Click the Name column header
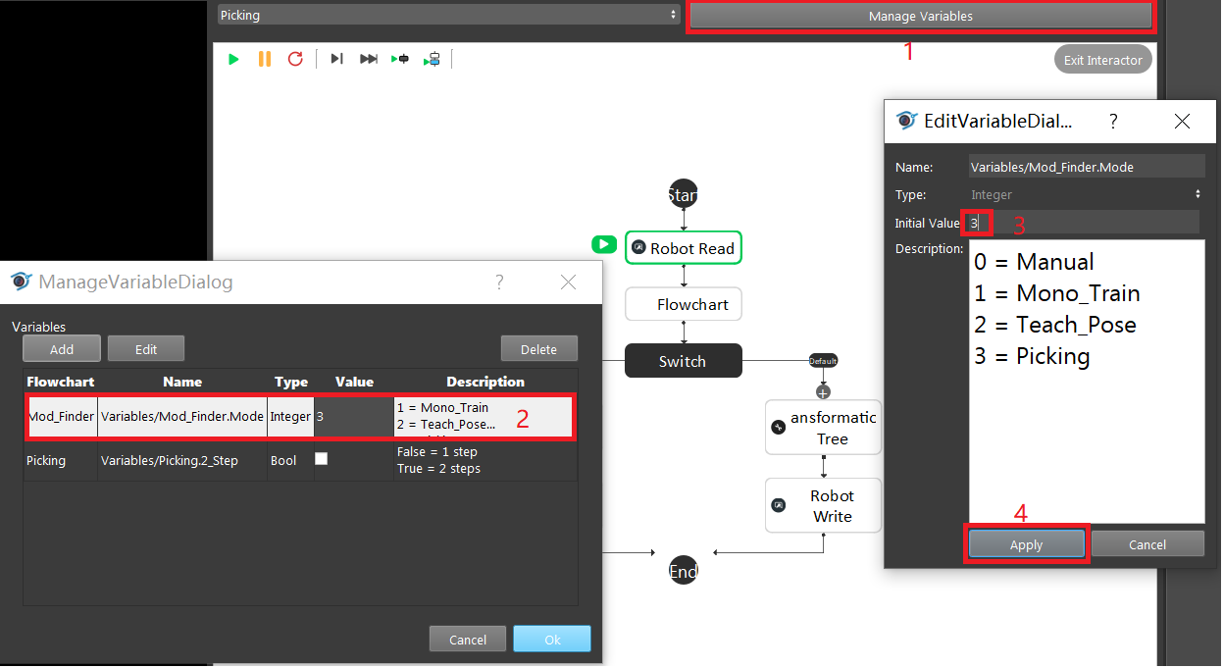1223x668 pixels. (182, 382)
